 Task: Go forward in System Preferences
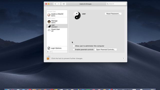59,4
